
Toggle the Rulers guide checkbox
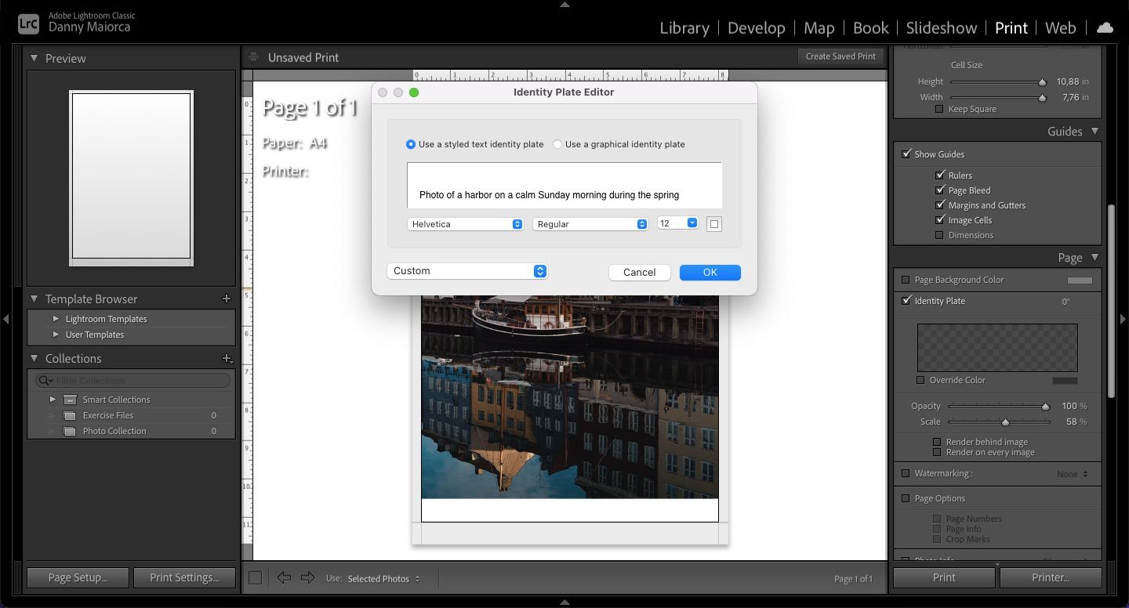[940, 175]
